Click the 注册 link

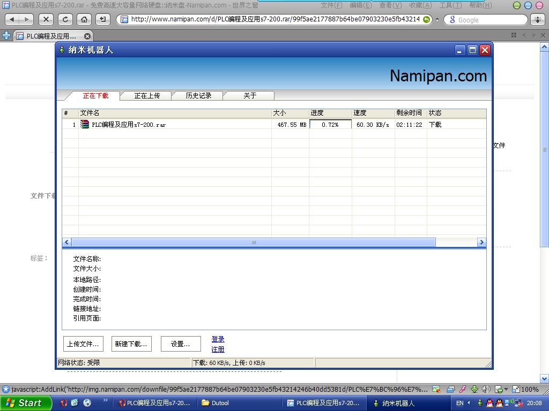218,349
